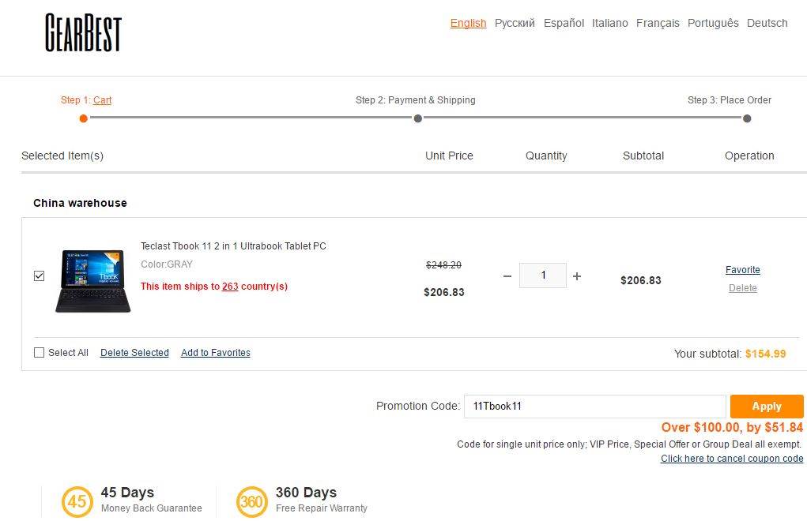Viewport: 807px width, 521px height.
Task: Switch language to Français
Action: coord(658,23)
